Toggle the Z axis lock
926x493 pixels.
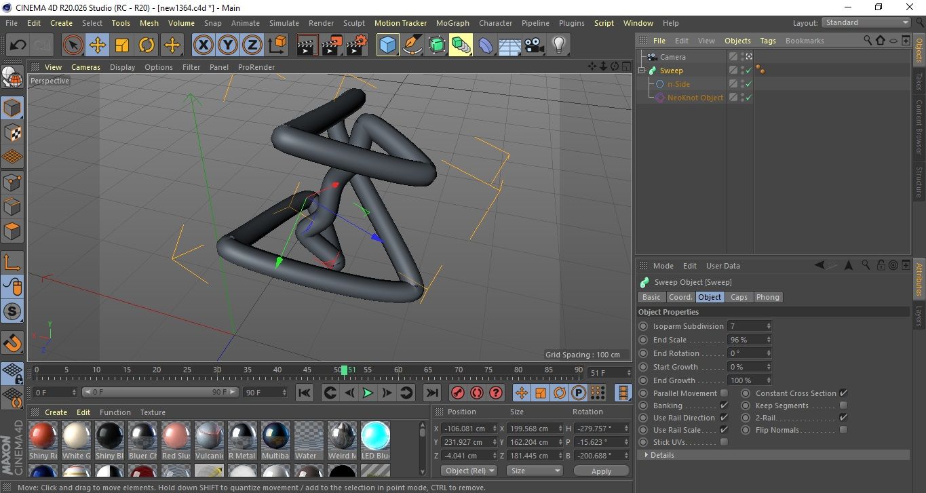pos(252,45)
